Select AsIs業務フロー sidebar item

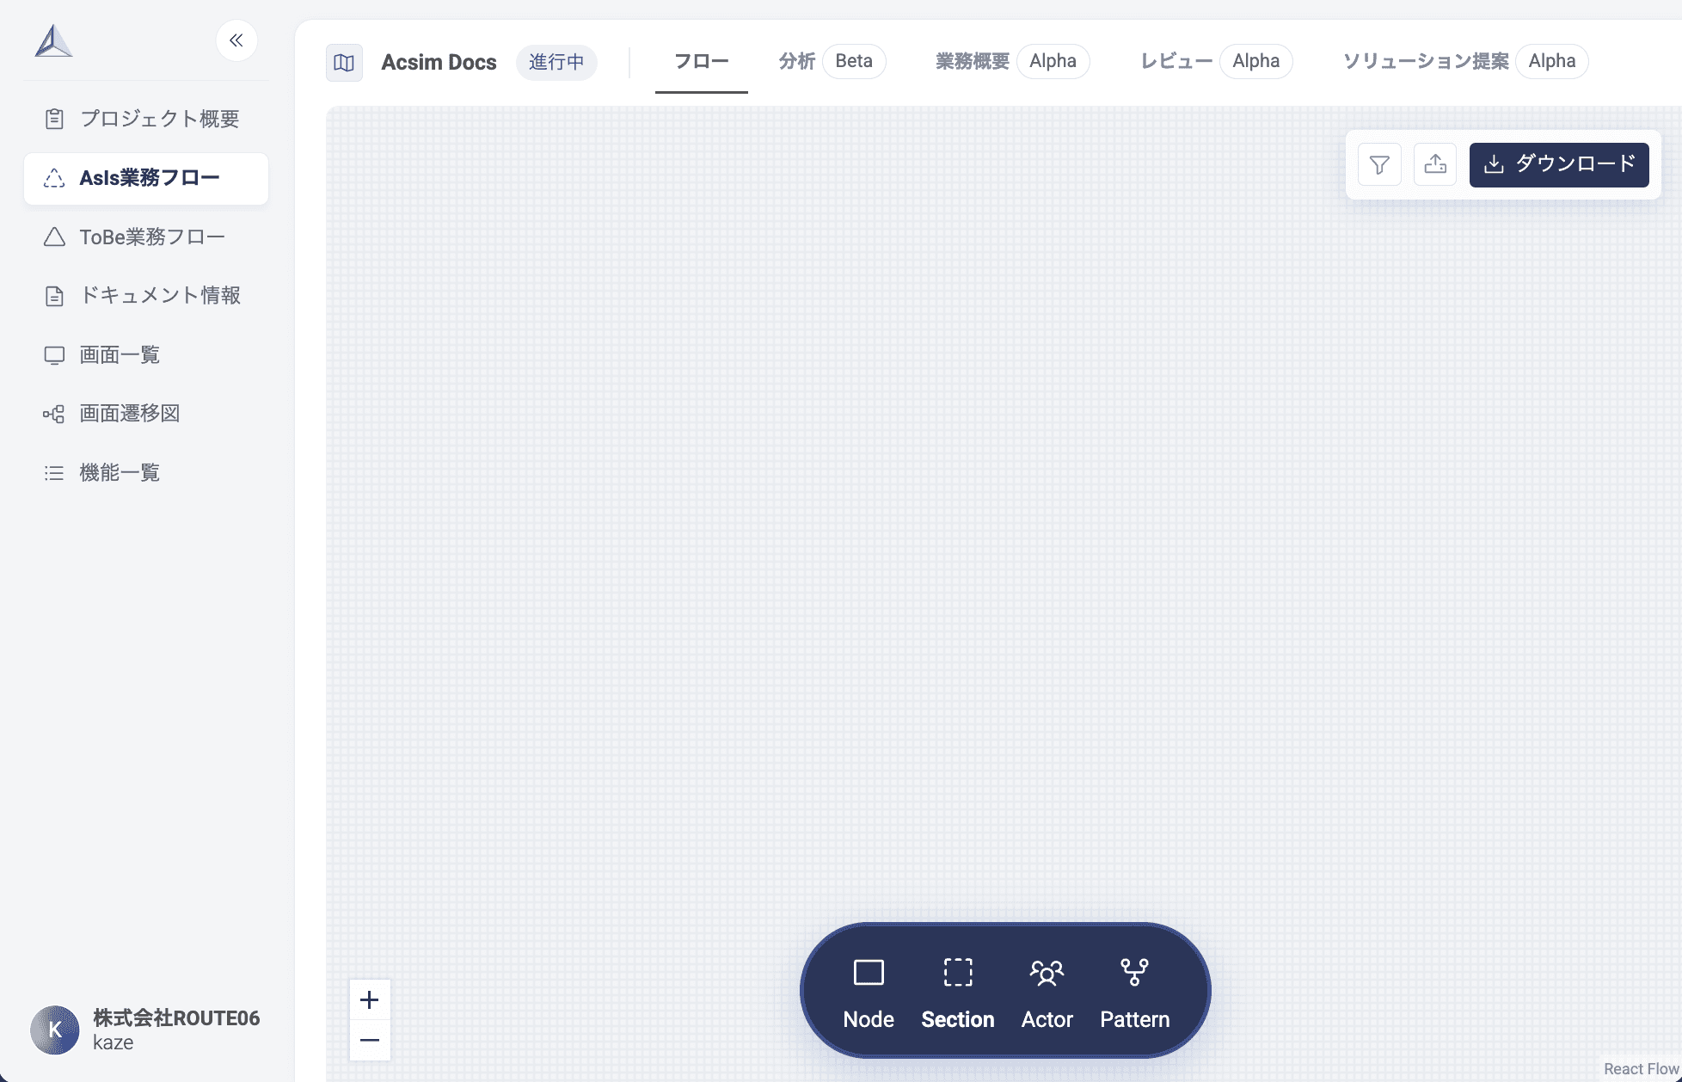point(146,178)
